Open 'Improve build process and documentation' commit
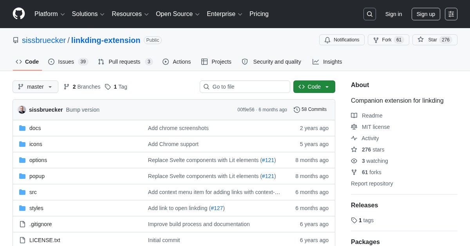Screen dimensions: 470x246 click(199, 224)
